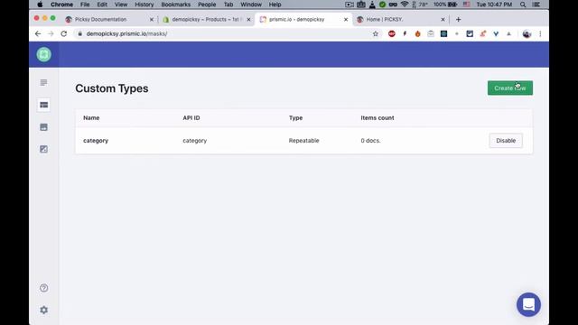Click the site lock icon in address bar
This screenshot has height=325, width=578.
pyautogui.click(x=80, y=33)
